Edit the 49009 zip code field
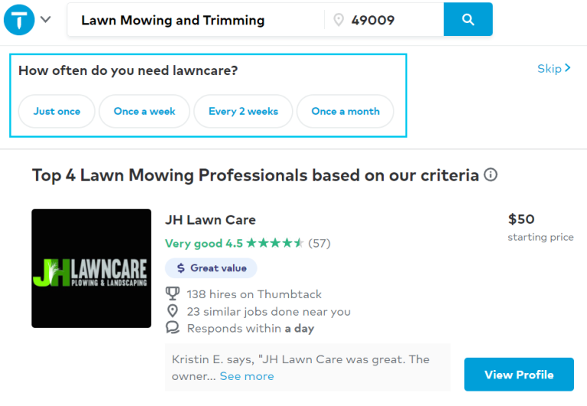 [x=384, y=20]
